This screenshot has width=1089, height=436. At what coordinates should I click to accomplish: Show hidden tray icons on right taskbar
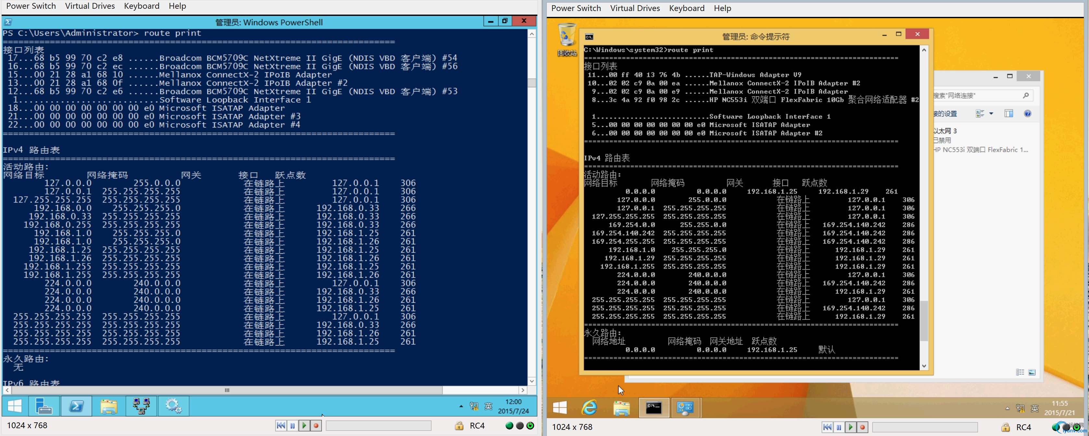[1008, 408]
